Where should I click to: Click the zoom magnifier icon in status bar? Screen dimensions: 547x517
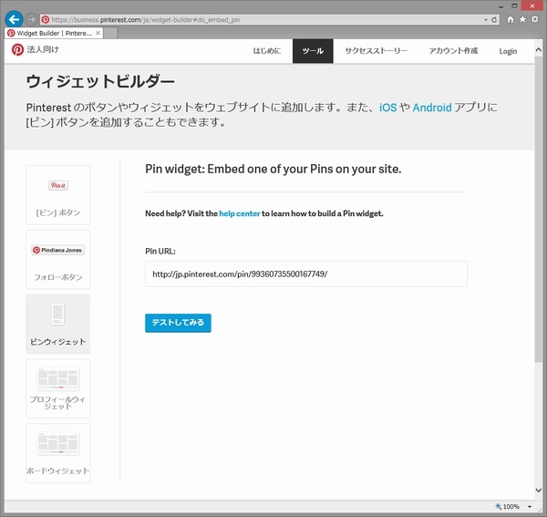point(499,506)
